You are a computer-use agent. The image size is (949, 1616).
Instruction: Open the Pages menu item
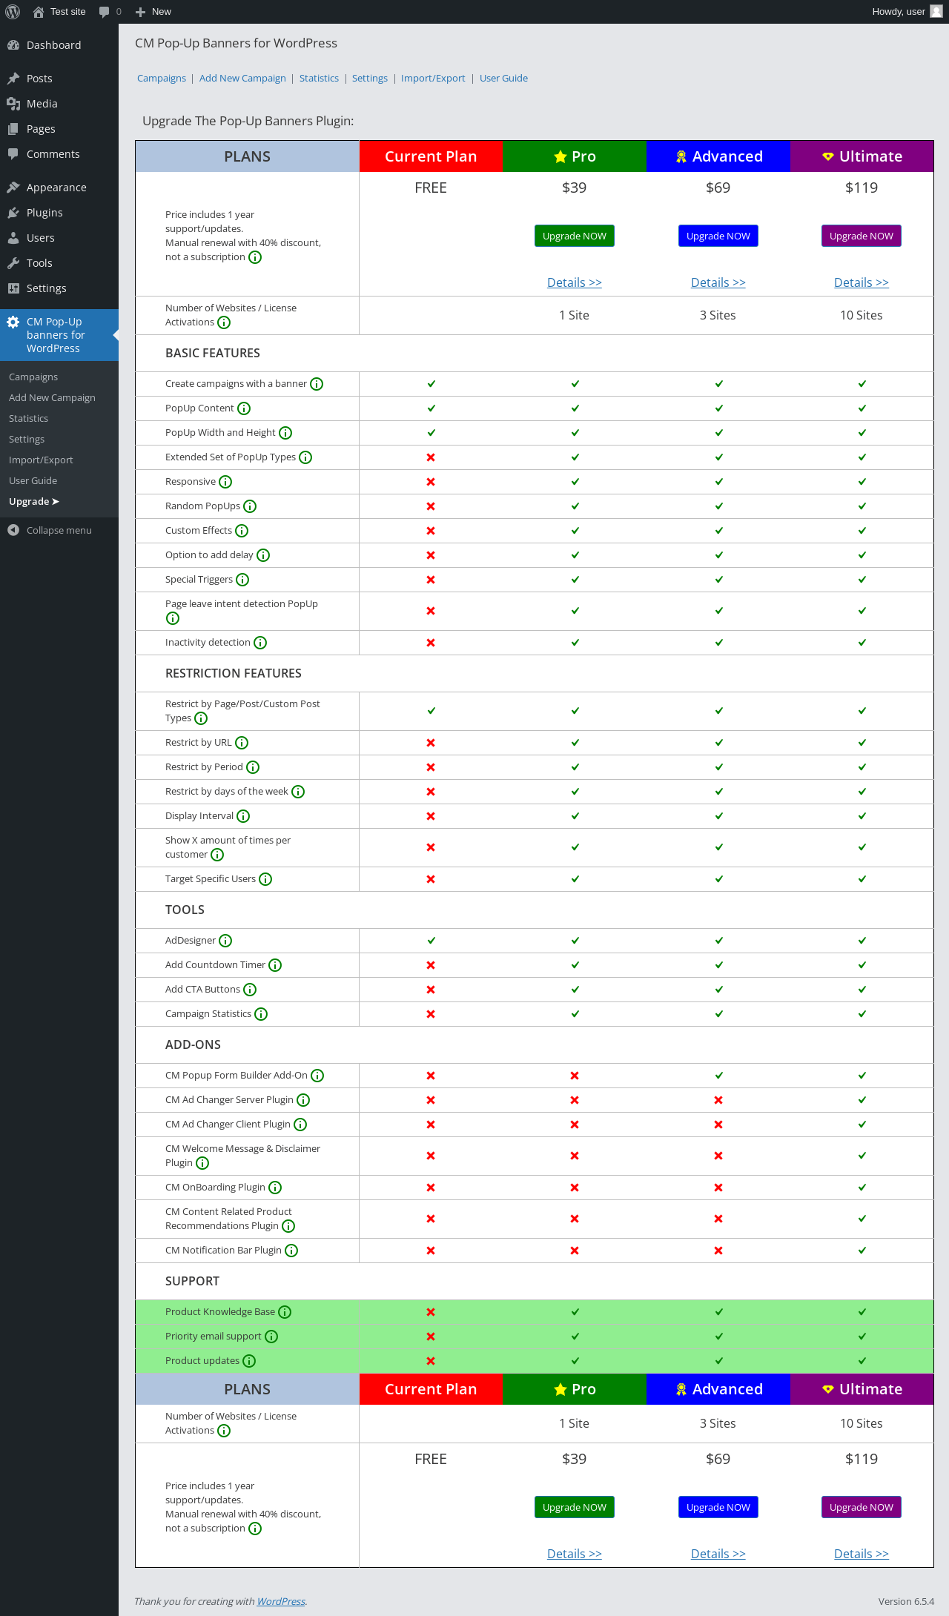[x=59, y=129]
